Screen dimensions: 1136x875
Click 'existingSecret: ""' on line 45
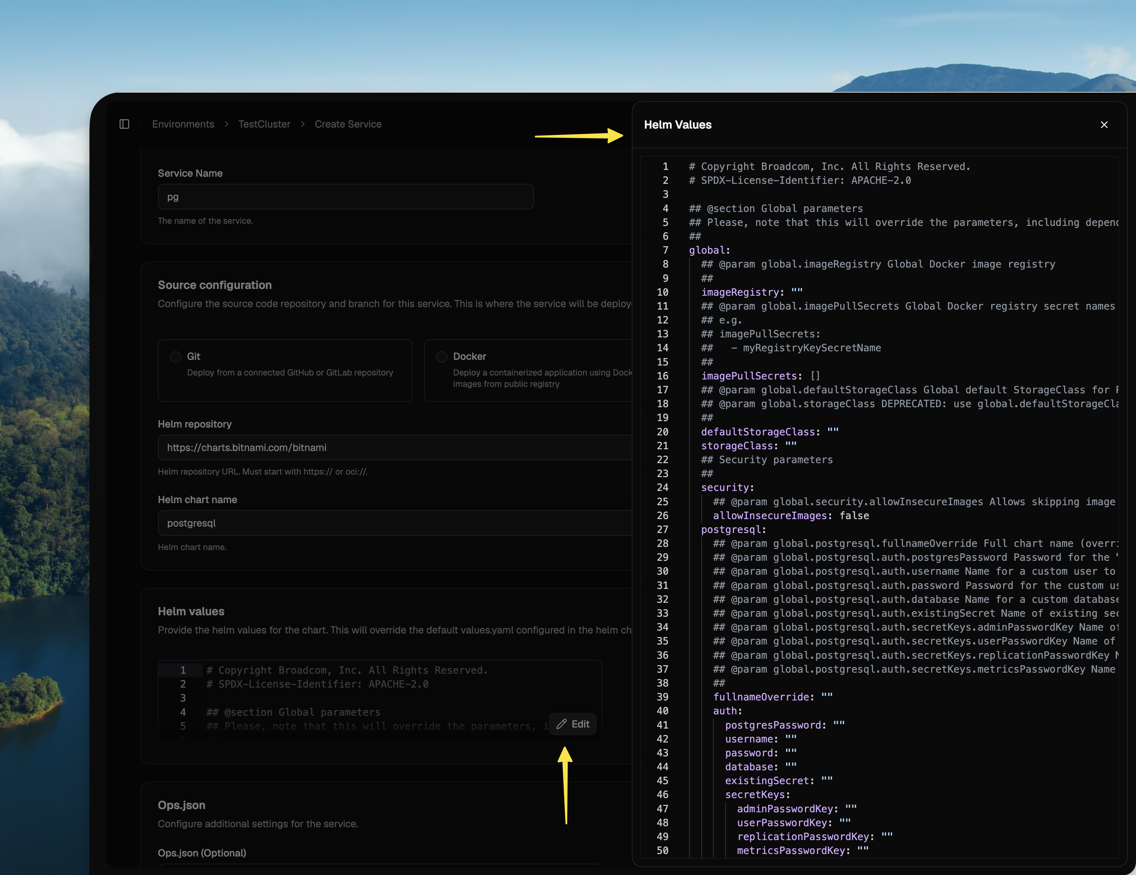click(779, 781)
